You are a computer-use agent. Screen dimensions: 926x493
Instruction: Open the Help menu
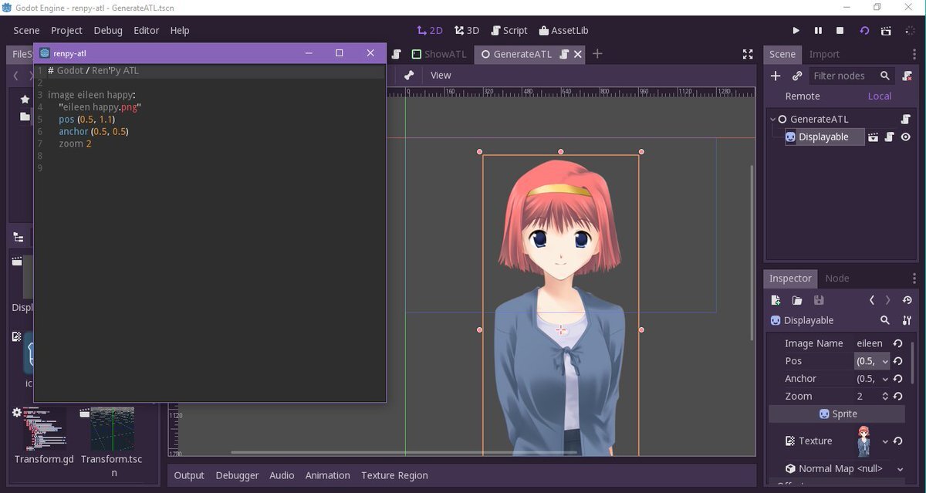click(x=180, y=30)
